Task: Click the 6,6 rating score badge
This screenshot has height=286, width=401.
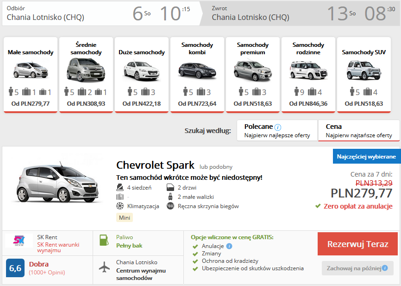Action: click(15, 268)
